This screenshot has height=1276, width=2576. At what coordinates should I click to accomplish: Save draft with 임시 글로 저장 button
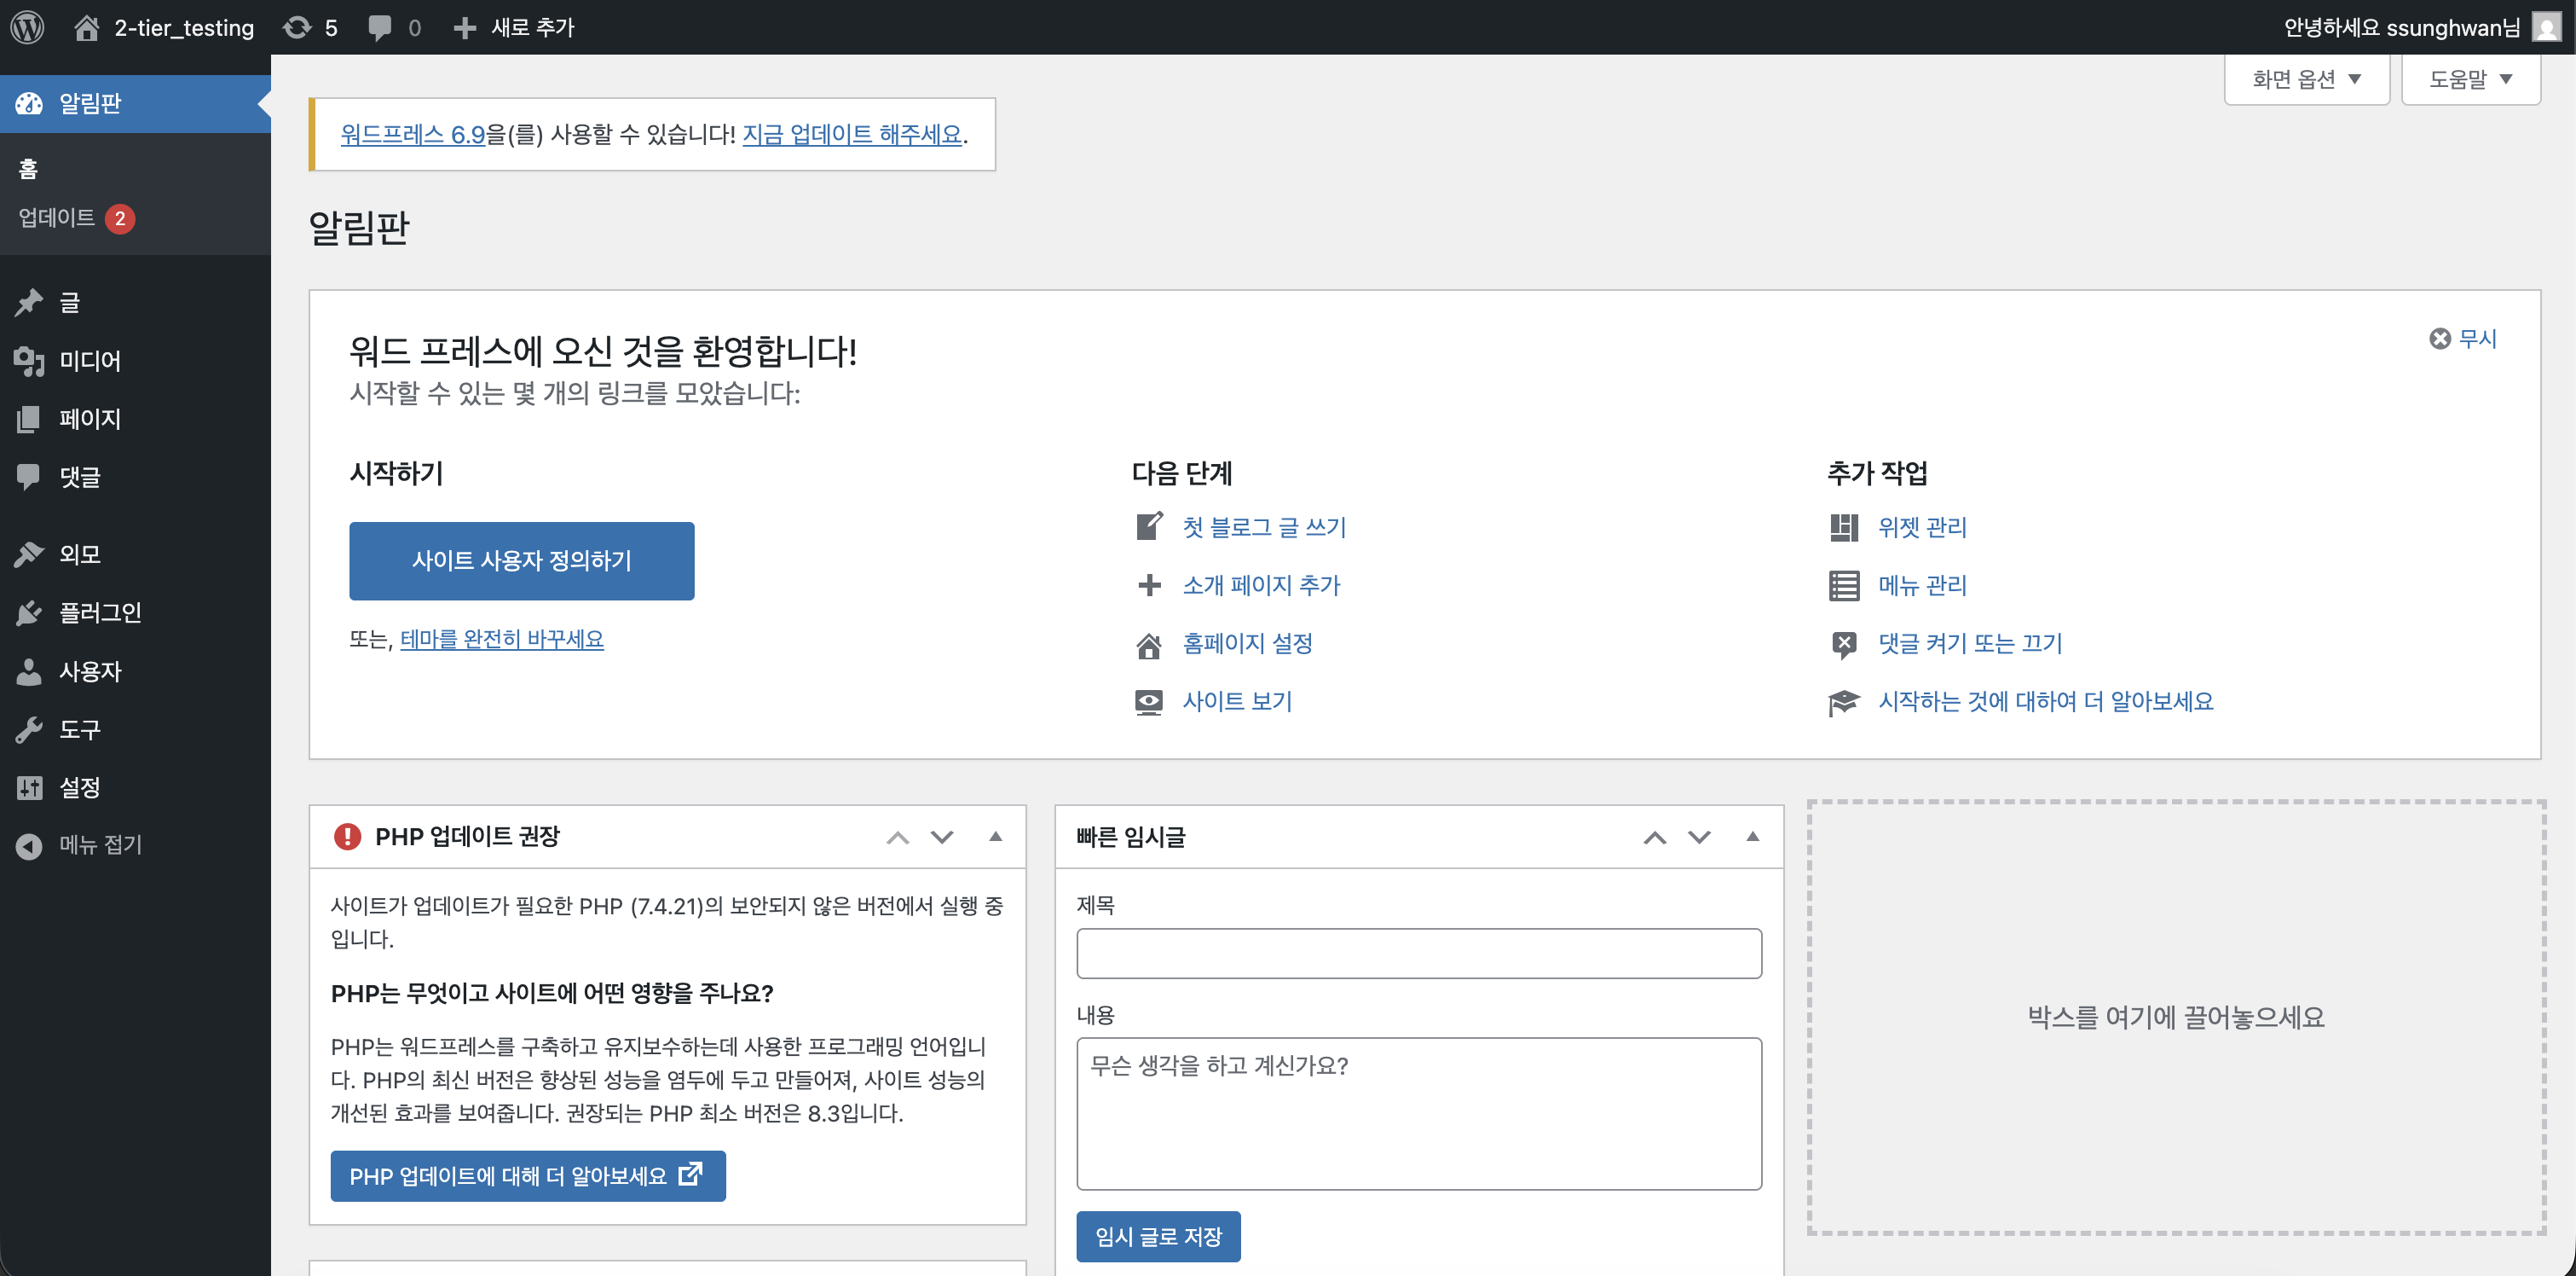(1158, 1237)
